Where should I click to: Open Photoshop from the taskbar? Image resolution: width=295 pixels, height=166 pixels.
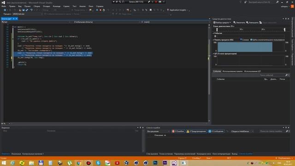(x=155, y=163)
